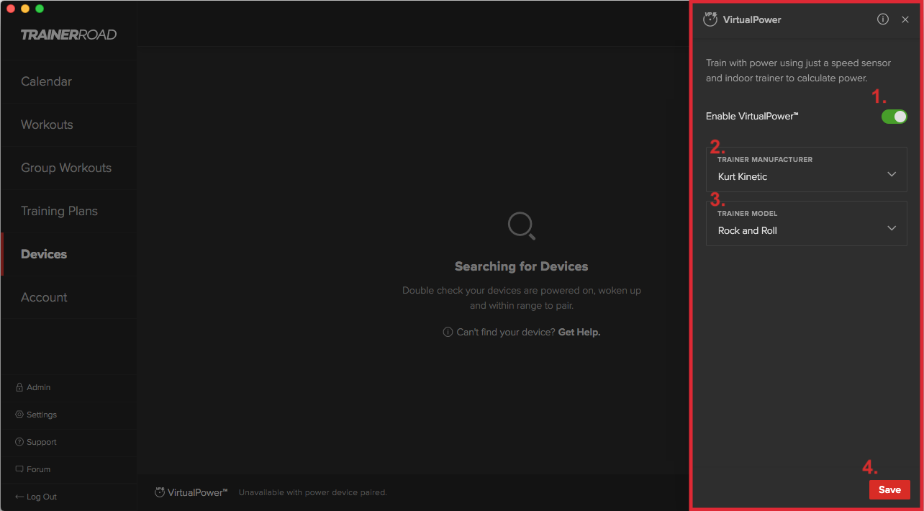Disable the Enable VirtualPower toggle
The width and height of the screenshot is (924, 511).
click(x=894, y=117)
